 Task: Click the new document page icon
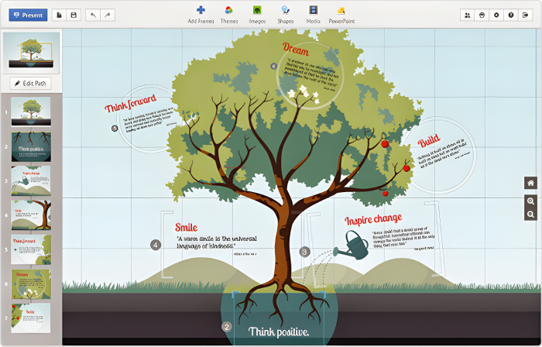[59, 15]
